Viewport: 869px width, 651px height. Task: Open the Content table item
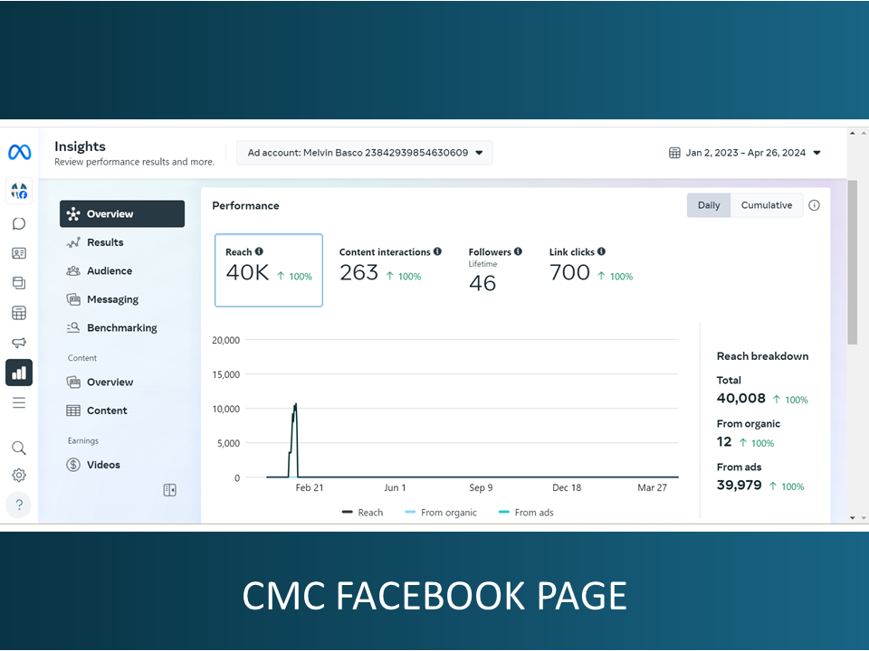(122, 410)
